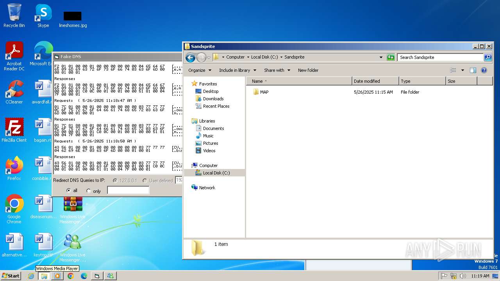Select the 'only' radio button
This screenshot has width=500, height=281.
point(89,191)
